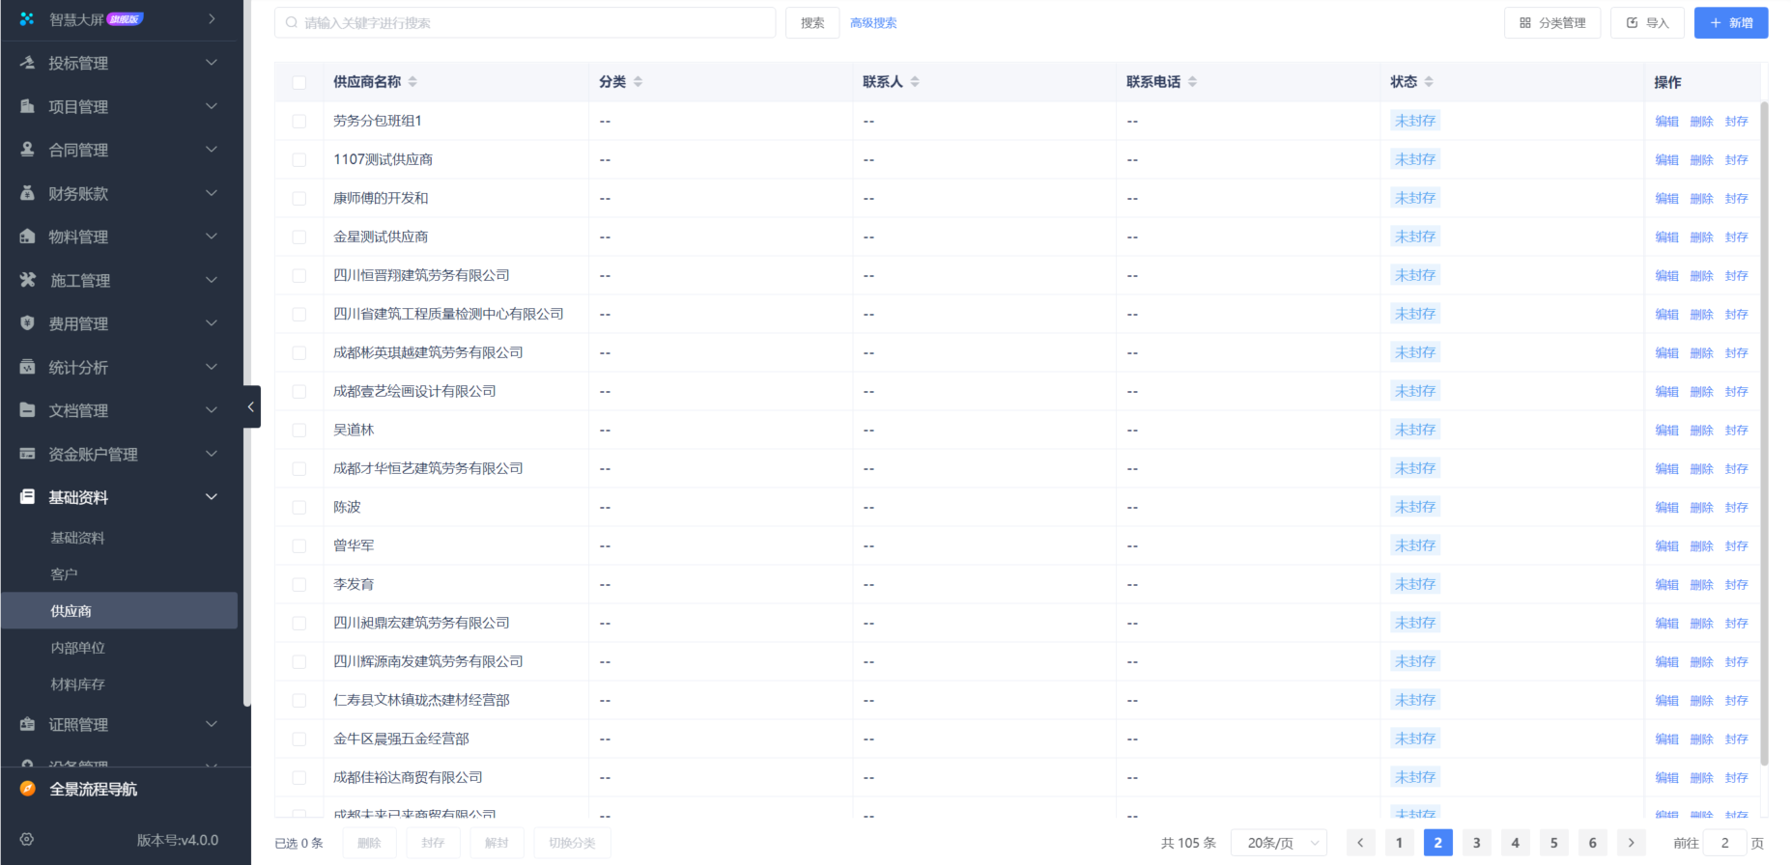
Task: Click the 资金账户管理 card icon
Action: point(27,454)
